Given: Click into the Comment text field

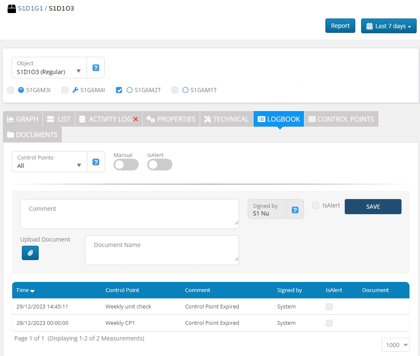Looking at the screenshot, I should coord(129,214).
